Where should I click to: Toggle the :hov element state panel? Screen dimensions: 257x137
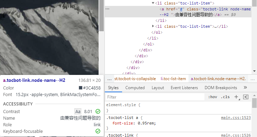(x=212, y=97)
